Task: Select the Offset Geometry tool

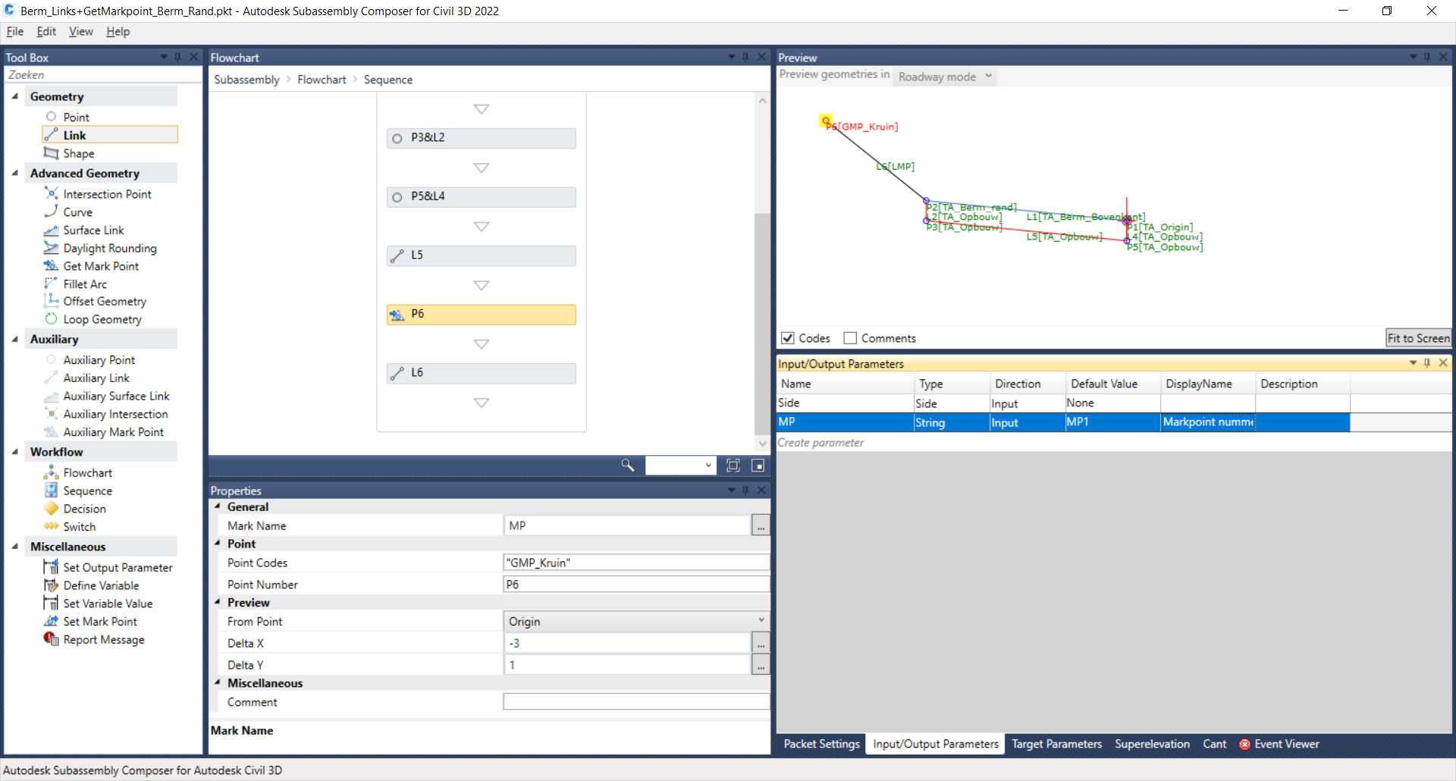Action: point(105,301)
